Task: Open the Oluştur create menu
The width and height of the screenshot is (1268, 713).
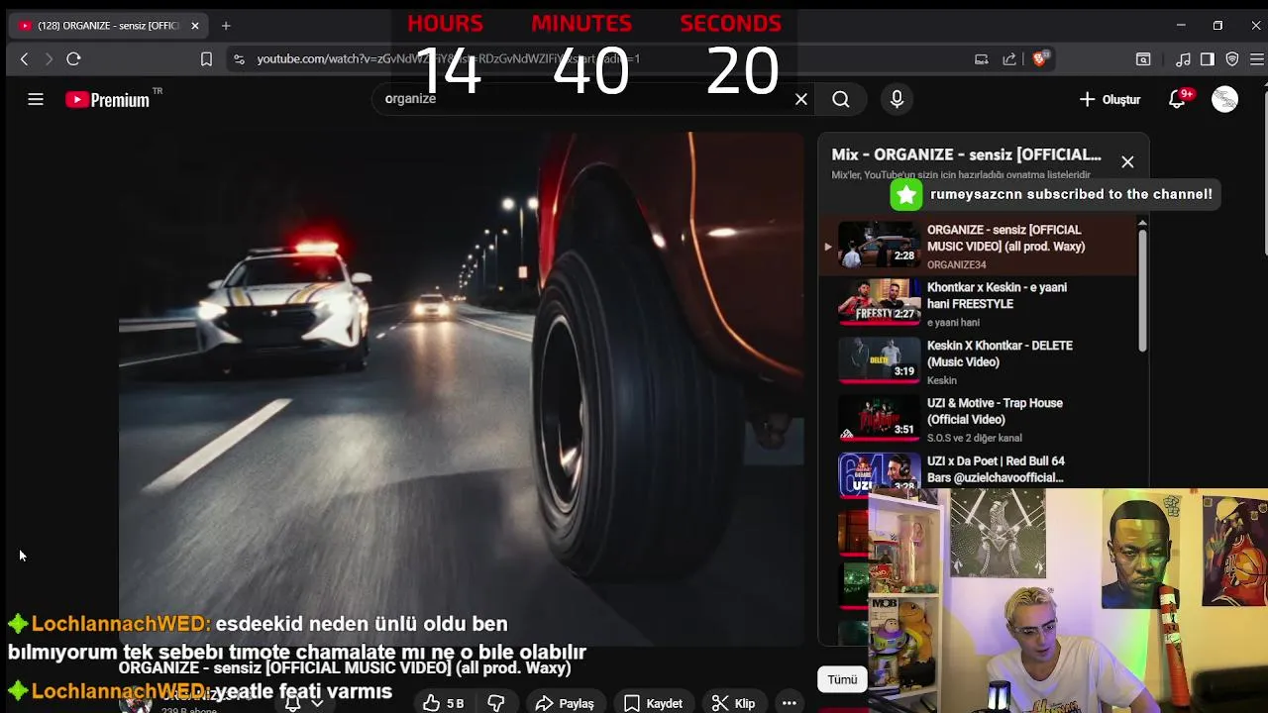Action: pos(1109,99)
